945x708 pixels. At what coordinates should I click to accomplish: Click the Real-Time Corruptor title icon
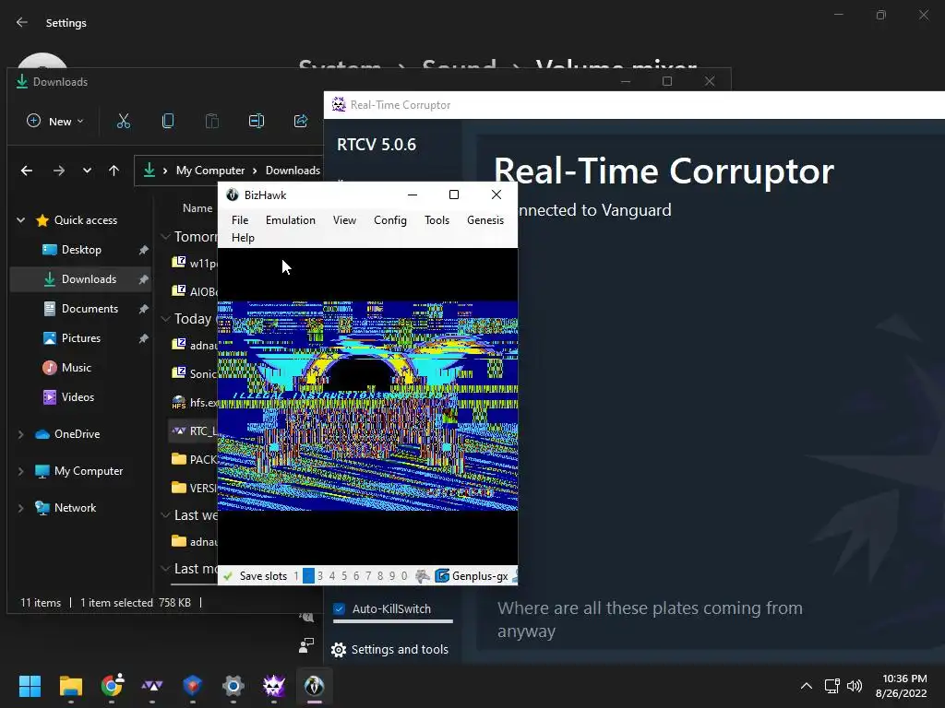click(x=339, y=105)
